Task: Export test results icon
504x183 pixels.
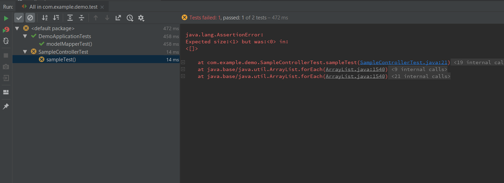Action: [118, 18]
